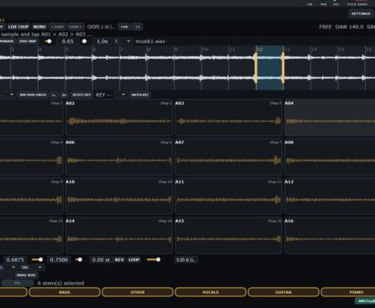Go to next pad bank
Screen dimensions: 375x308
[x=76, y=27]
